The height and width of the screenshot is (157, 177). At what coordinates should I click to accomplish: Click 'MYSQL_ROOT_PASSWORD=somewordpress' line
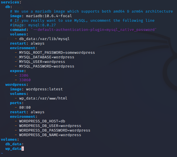57,53
